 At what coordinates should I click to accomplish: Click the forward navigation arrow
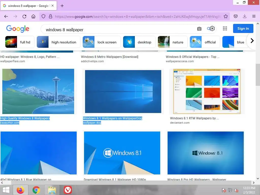[x=15, y=17]
